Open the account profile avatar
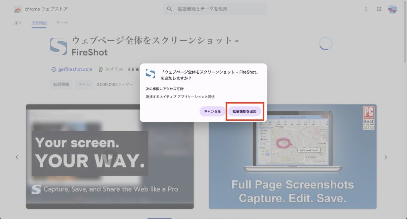 point(392,9)
